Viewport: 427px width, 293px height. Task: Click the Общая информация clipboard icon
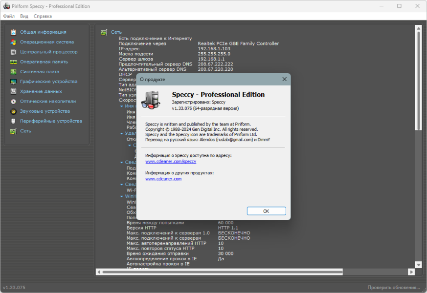(x=13, y=32)
